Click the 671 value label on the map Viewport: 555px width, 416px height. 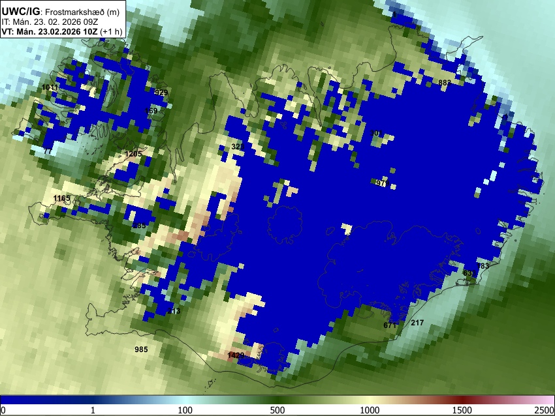coord(390,325)
